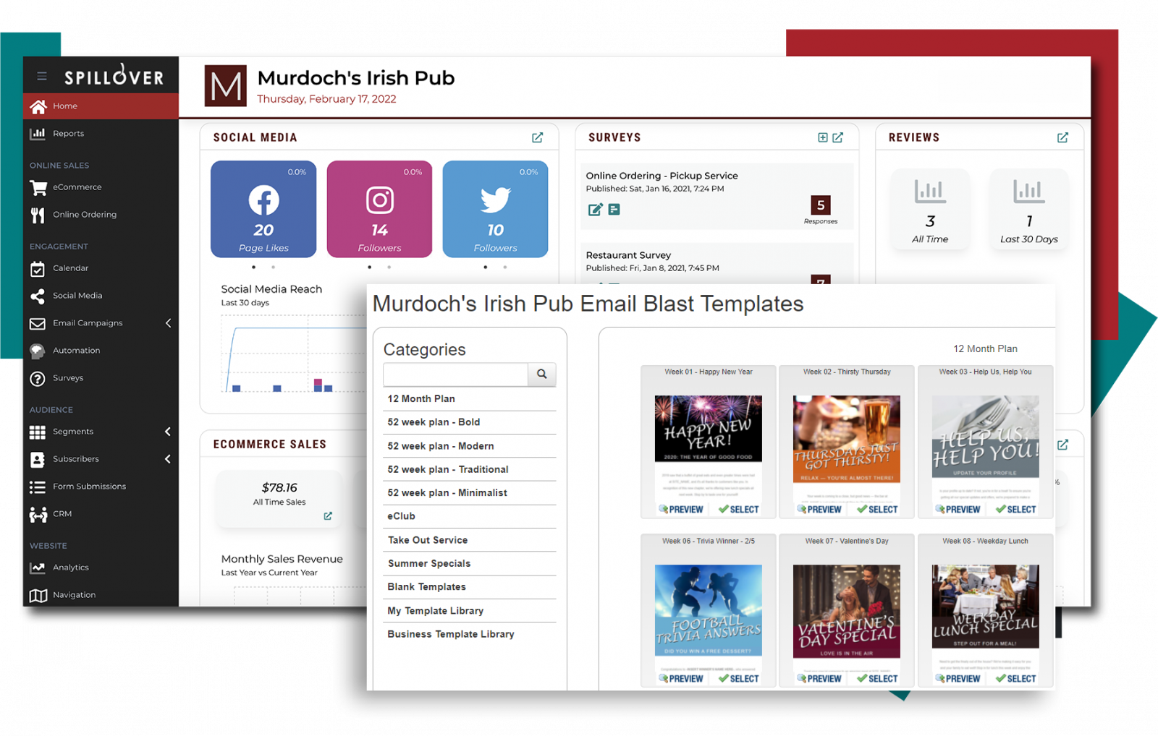
Task: Click the Automation icon in sidebar
Action: [38, 351]
